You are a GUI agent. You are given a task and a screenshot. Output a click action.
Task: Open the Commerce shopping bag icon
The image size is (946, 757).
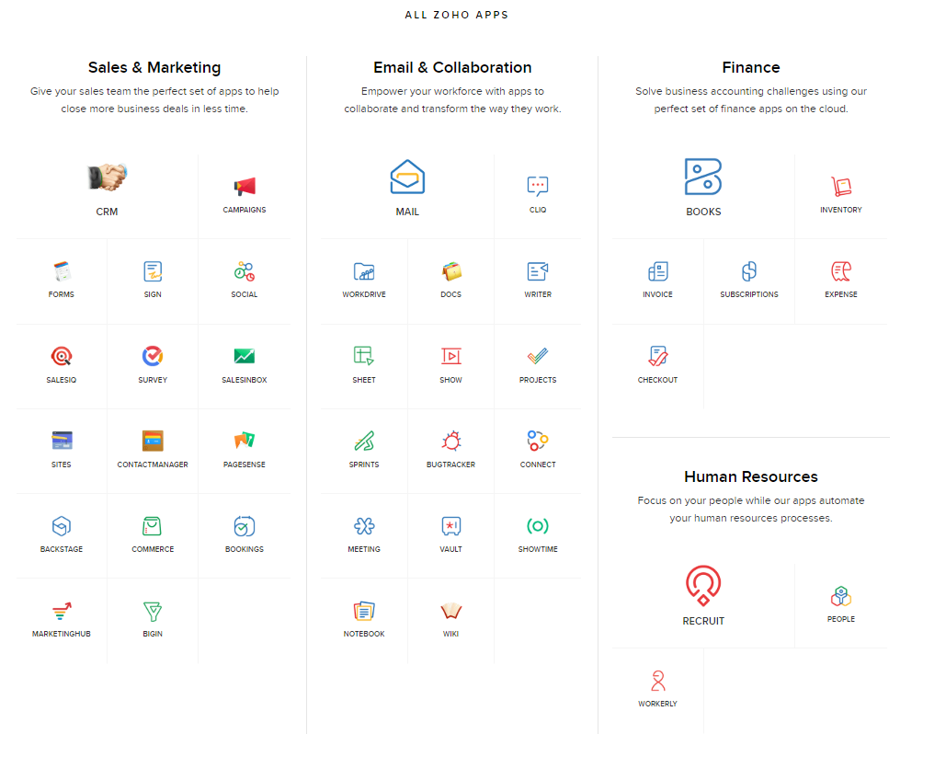pyautogui.click(x=152, y=526)
